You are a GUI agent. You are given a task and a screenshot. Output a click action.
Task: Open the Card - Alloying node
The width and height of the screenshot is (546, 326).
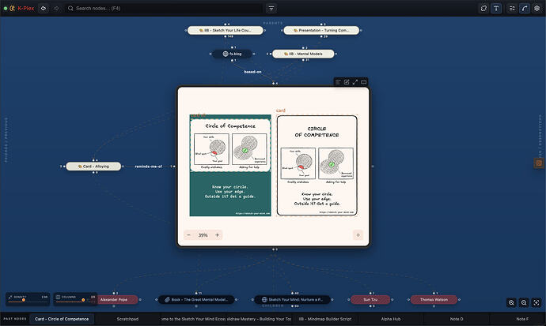(93, 167)
